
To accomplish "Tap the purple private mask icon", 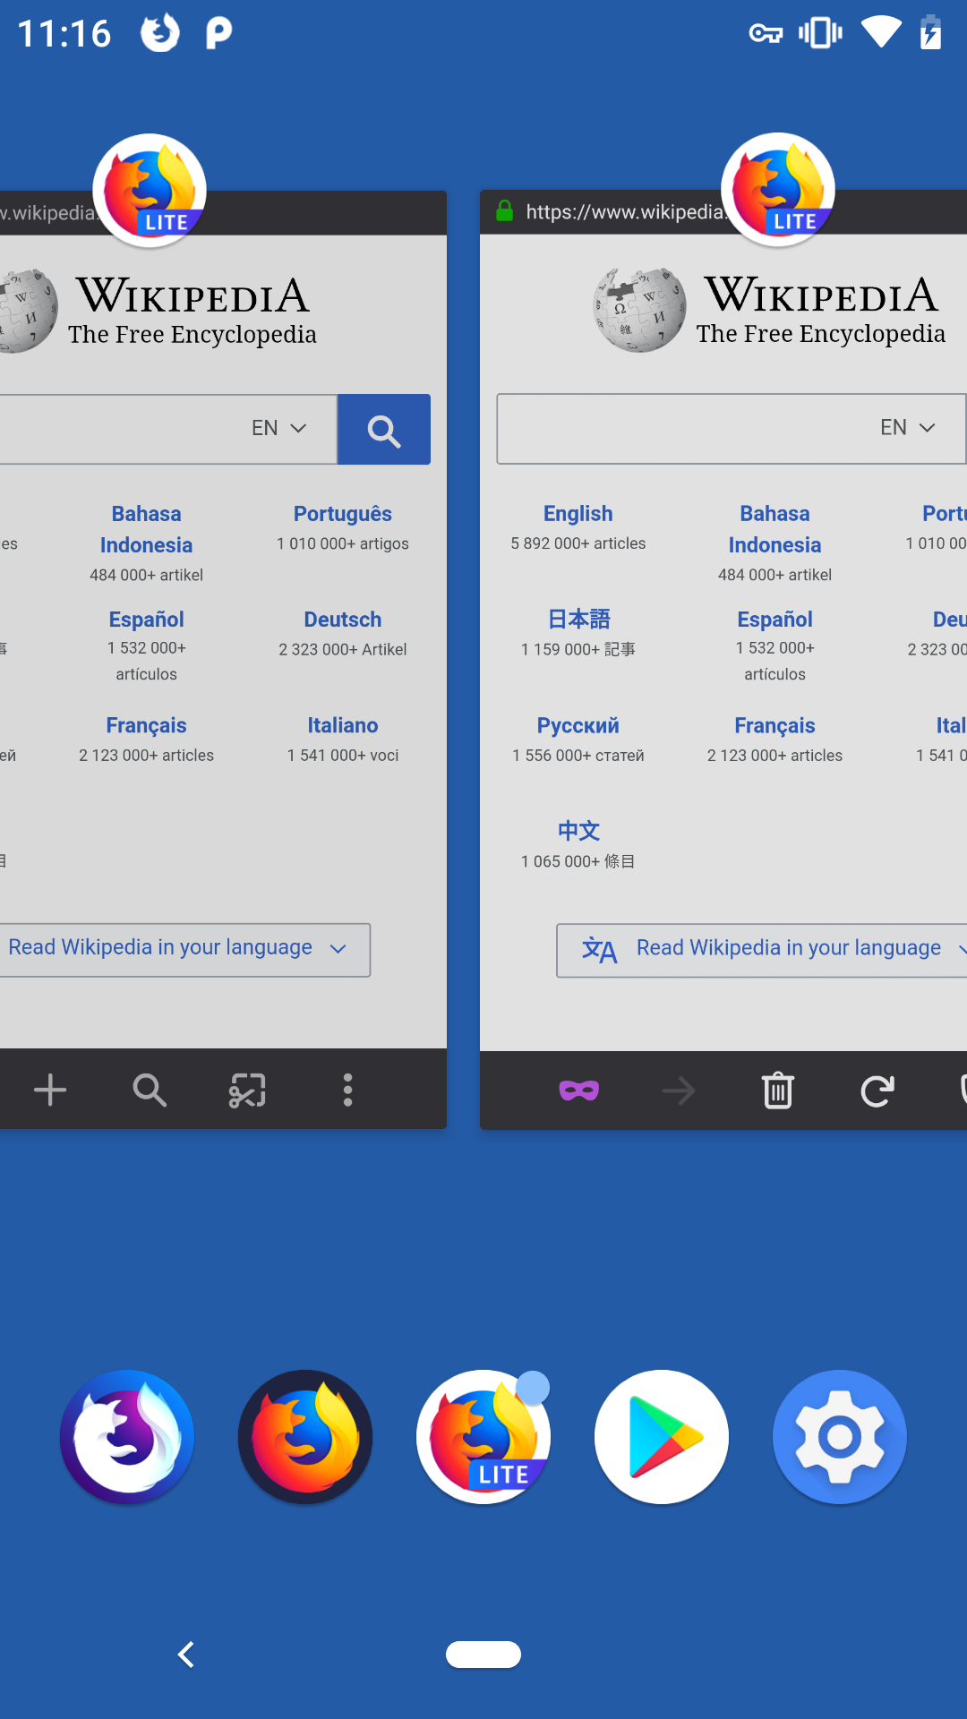I will pyautogui.click(x=579, y=1090).
